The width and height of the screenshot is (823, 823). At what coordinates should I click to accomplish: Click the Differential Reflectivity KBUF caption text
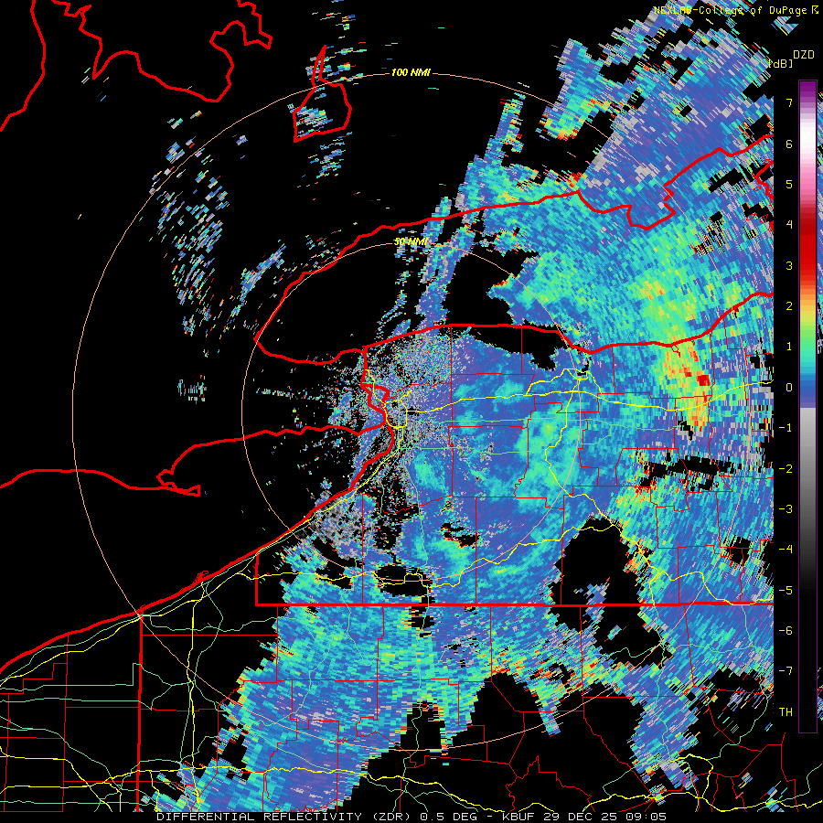click(x=411, y=817)
